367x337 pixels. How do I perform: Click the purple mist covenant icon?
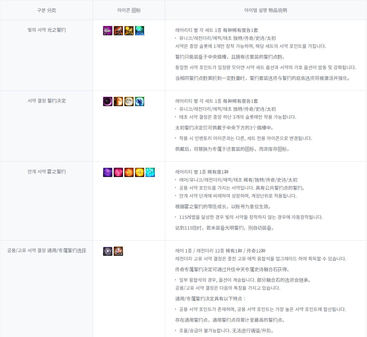click(x=108, y=172)
